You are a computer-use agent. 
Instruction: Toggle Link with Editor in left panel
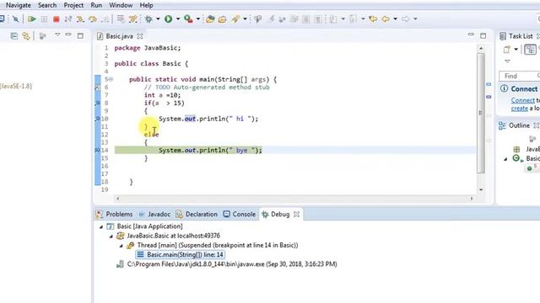(26, 35)
